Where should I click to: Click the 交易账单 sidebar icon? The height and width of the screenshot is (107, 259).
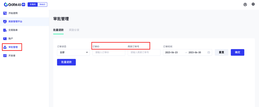5,30
